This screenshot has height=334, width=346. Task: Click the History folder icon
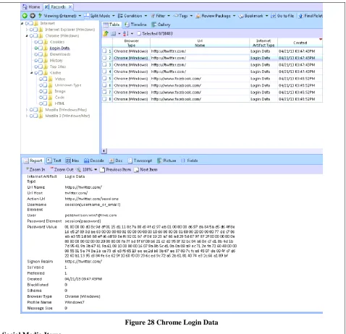(x=46, y=61)
